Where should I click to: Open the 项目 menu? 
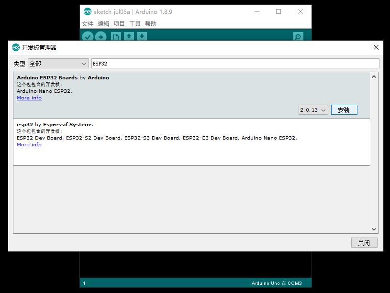119,23
